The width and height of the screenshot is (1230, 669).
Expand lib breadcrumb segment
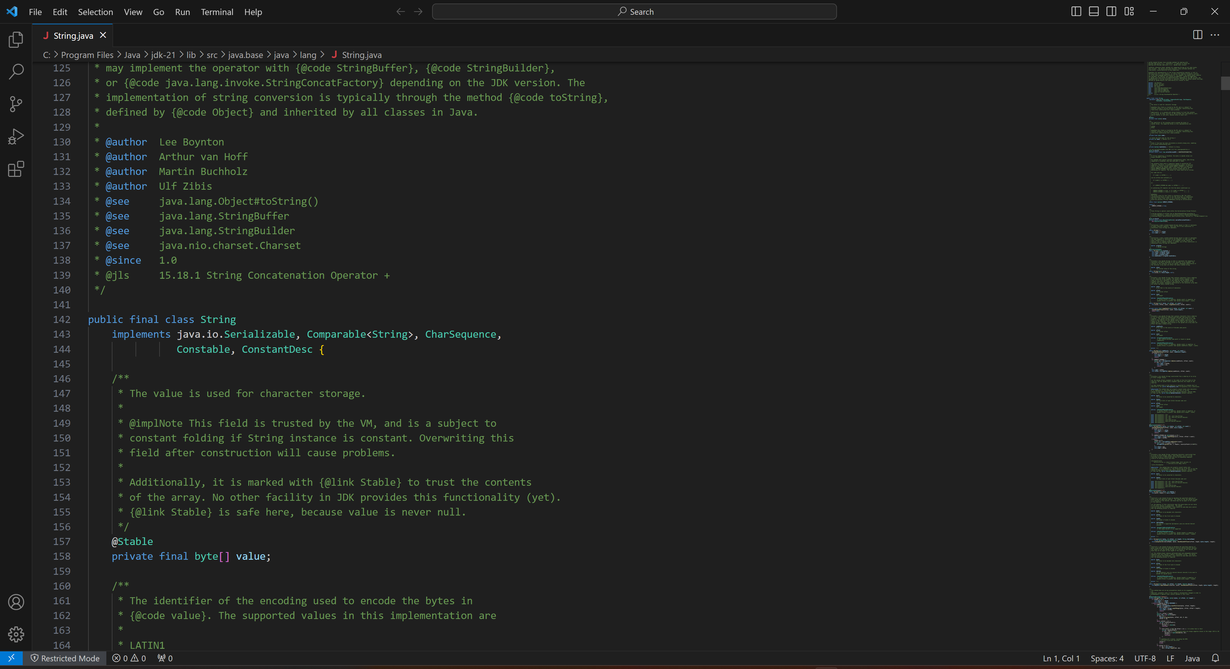pos(191,55)
